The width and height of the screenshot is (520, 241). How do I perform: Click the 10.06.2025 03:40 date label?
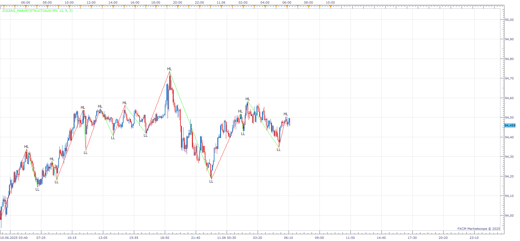click(14, 238)
